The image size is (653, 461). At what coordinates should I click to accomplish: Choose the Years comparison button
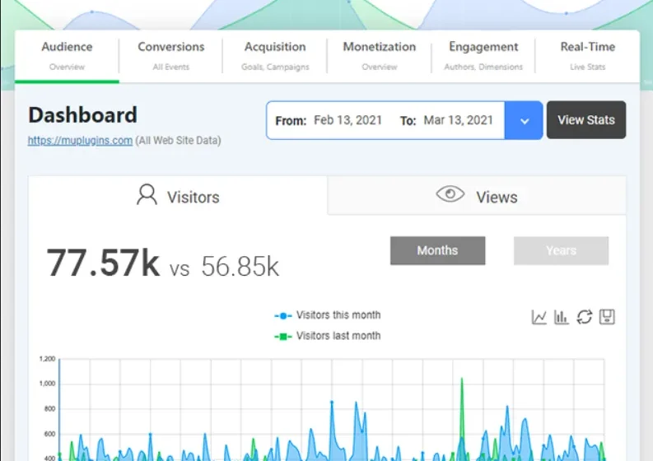coord(561,251)
